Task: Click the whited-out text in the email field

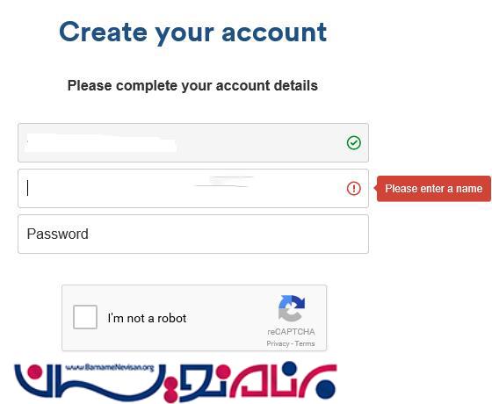Action: pyautogui.click(x=100, y=143)
